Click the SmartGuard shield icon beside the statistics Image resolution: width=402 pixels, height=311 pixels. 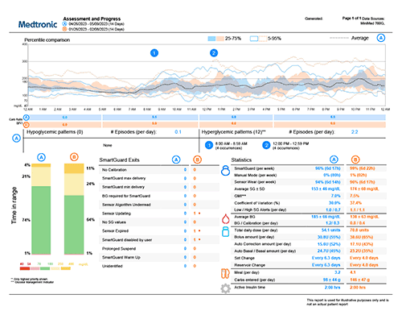click(x=225, y=170)
